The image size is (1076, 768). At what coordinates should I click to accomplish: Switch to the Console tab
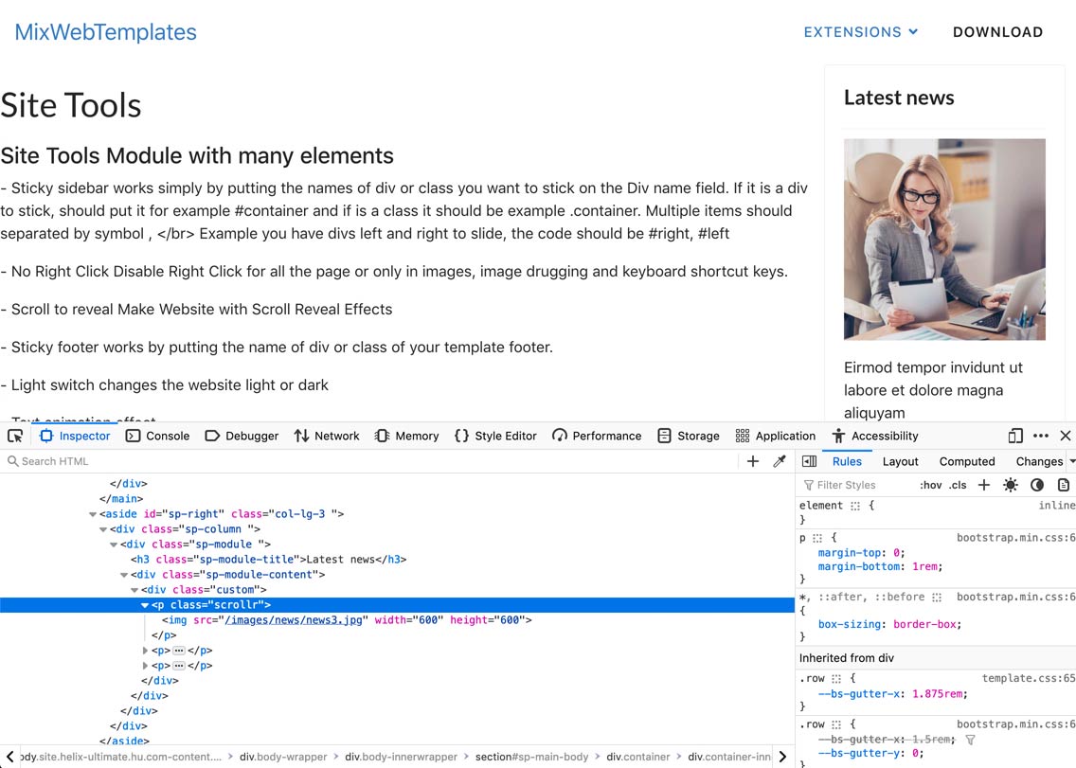(158, 436)
